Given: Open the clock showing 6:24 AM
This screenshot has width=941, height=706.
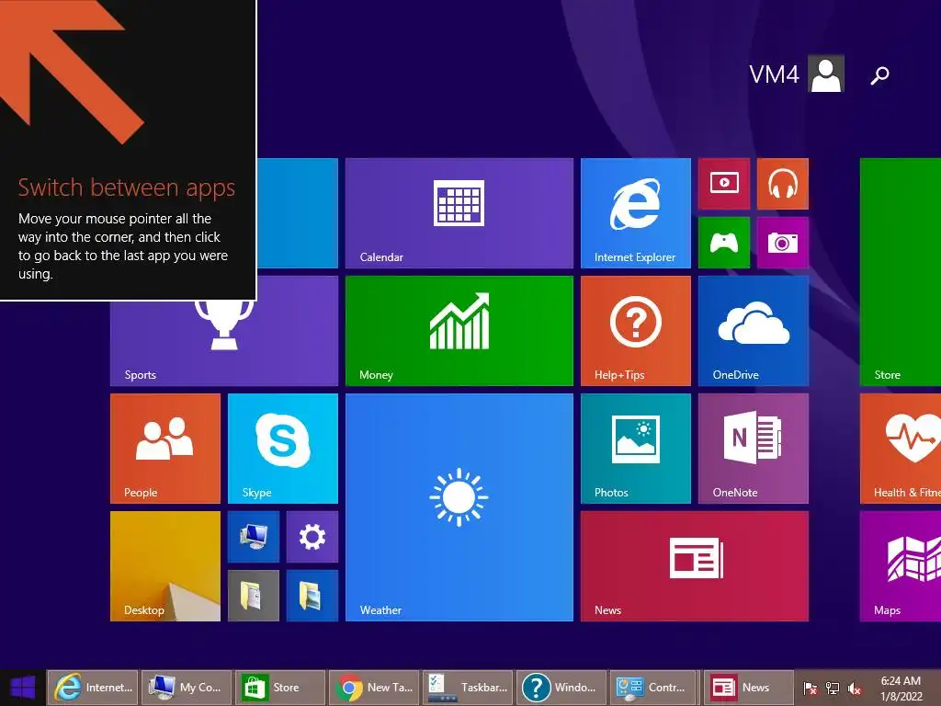Looking at the screenshot, I should pos(901,688).
